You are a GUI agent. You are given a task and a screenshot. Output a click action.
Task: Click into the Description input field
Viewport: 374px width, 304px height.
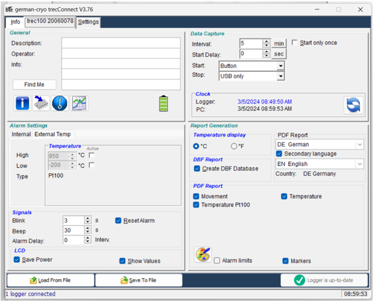click(121, 43)
